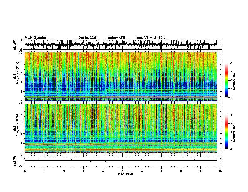The image size is (248, 192).
Task: Click the "-7" label on ch.1 color bar
Action: [x=231, y=97]
